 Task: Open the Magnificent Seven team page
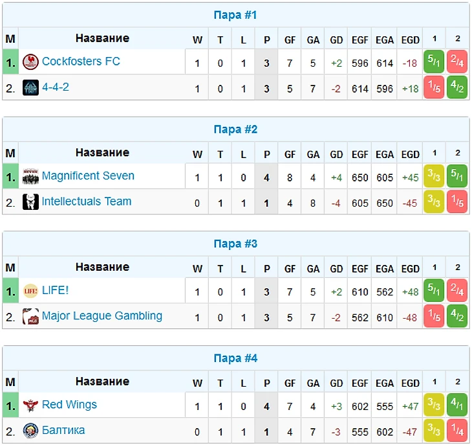[x=88, y=176]
